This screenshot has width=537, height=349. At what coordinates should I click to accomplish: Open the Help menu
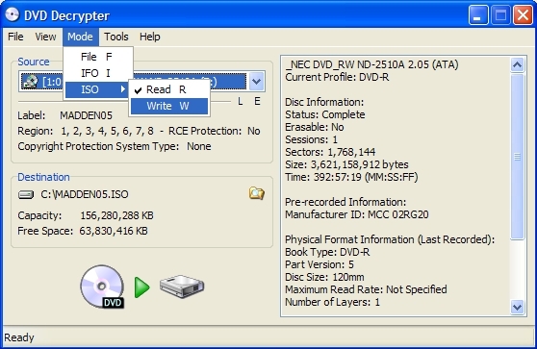pos(150,37)
